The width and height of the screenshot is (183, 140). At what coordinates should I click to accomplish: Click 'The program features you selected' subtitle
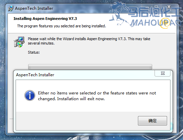(61, 26)
